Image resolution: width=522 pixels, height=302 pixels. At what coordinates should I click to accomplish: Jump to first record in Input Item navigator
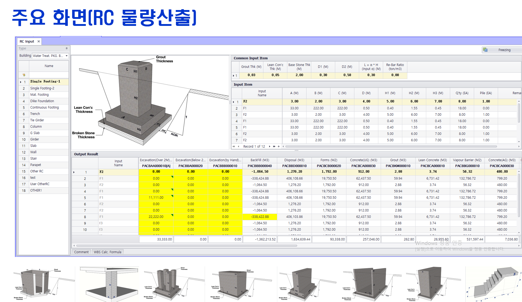pos(234,146)
